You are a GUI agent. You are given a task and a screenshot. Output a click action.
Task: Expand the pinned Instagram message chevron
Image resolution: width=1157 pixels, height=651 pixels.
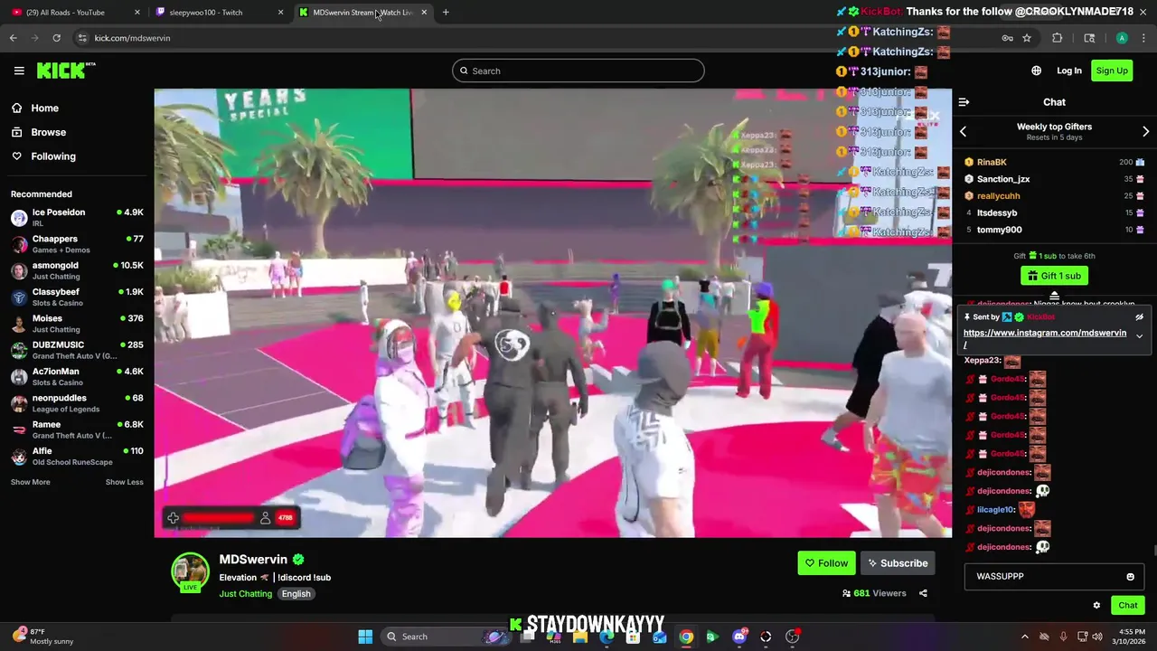tap(1139, 336)
